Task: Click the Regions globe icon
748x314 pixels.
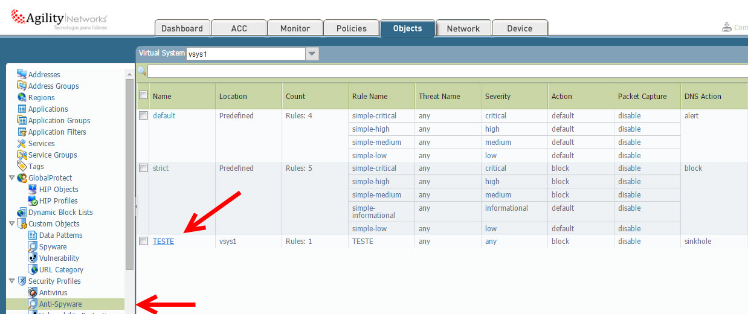Action: (22, 97)
